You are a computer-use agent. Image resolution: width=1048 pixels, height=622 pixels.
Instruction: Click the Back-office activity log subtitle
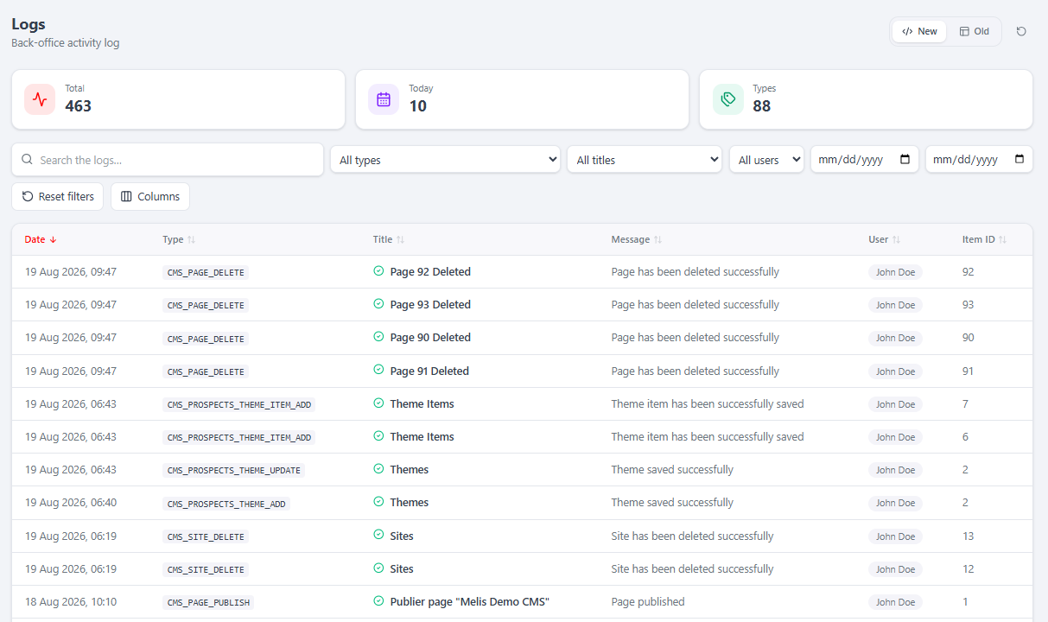(66, 42)
